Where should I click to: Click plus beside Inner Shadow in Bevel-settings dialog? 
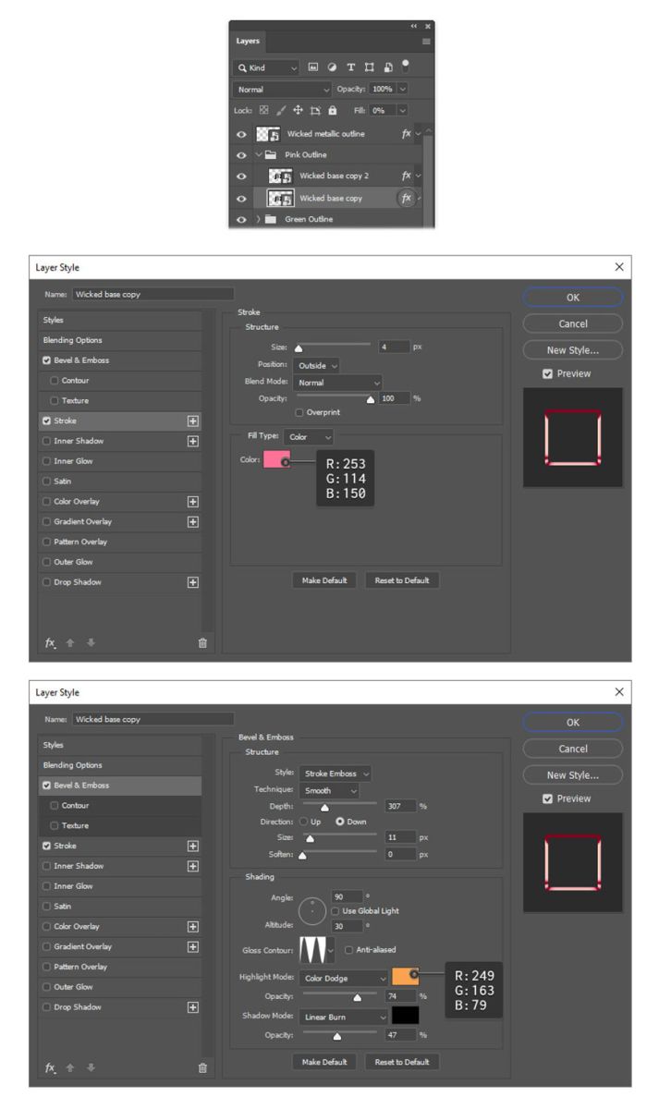click(x=193, y=866)
